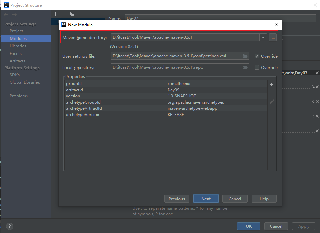Click Cancel in New Module dialog

coord(235,199)
